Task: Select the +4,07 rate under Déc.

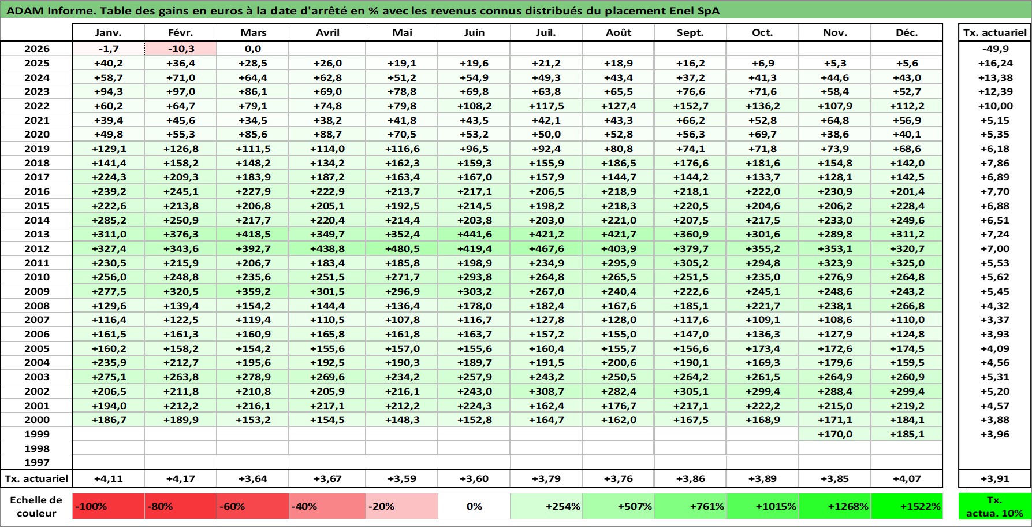Action: pyautogui.click(x=907, y=478)
